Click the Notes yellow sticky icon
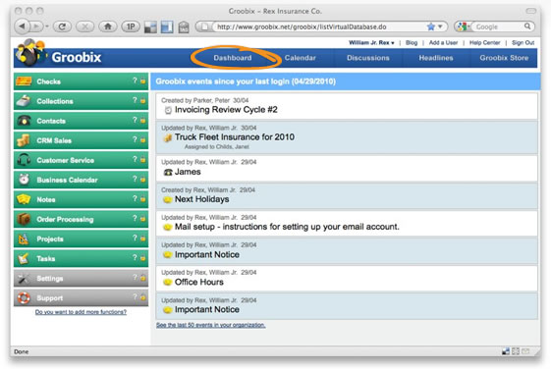This screenshot has width=551, height=372. tap(24, 199)
